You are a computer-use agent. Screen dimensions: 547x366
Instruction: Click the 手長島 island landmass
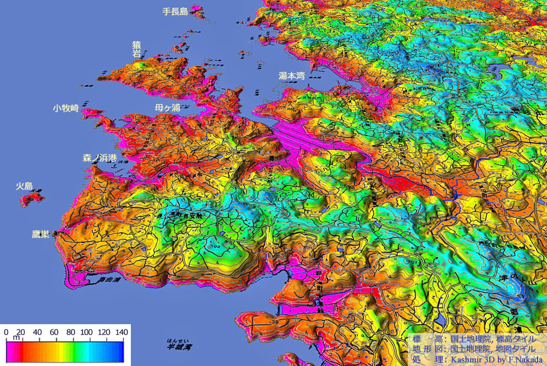pos(198,11)
